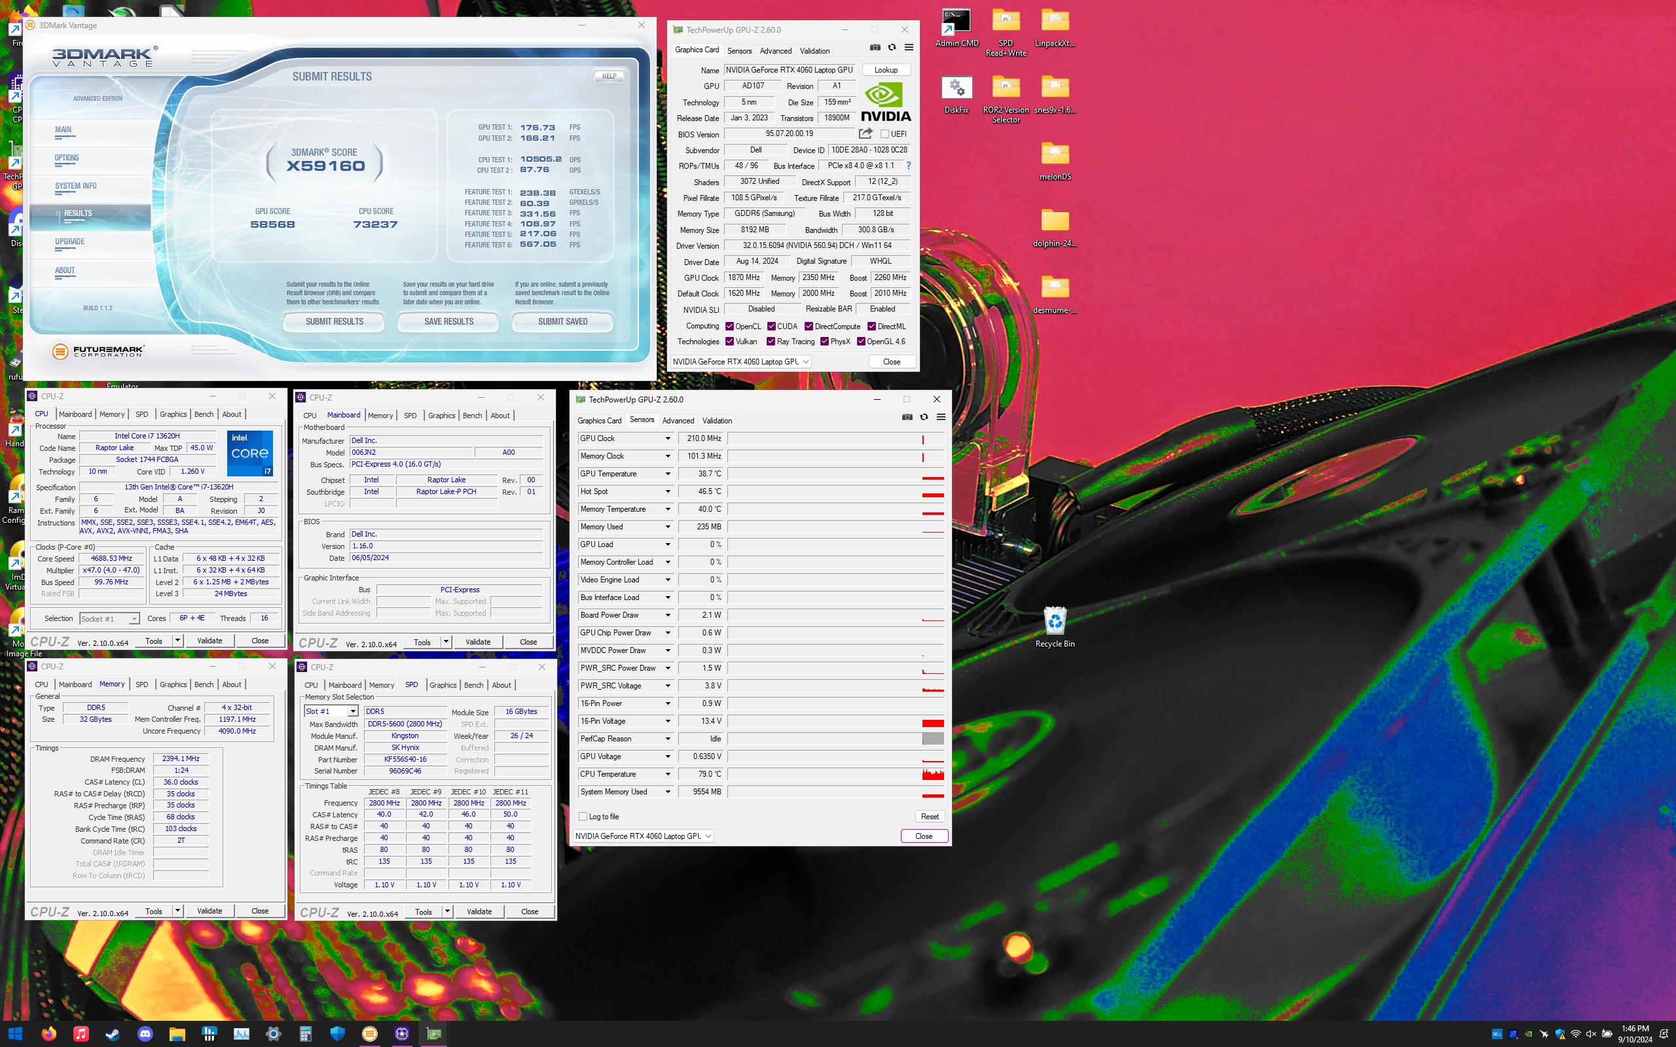Select OPTIONS in 3DMark Vantage sidebar
1676x1047 pixels.
67,158
